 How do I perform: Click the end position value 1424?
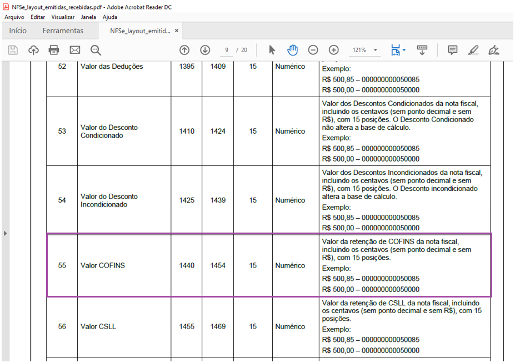pyautogui.click(x=218, y=132)
